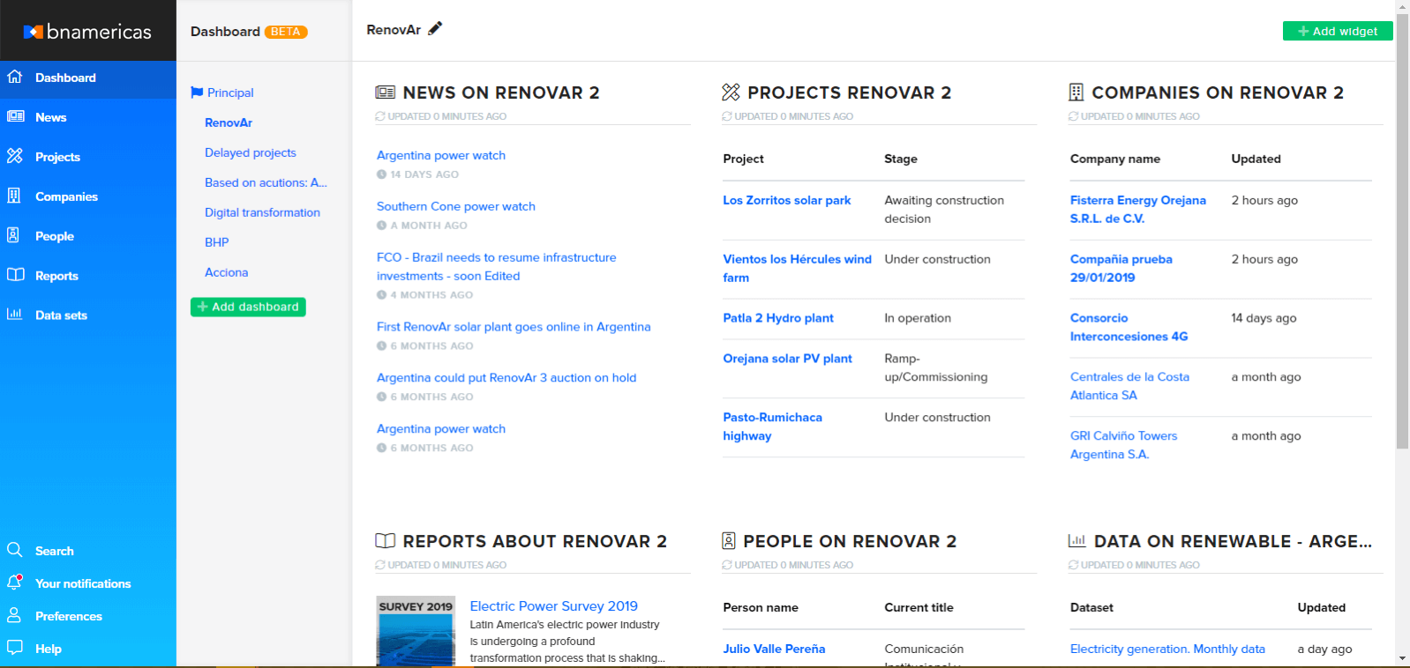Image resolution: width=1410 pixels, height=668 pixels.
Task: Click the Data sets chart icon in sidebar
Action: [15, 314]
